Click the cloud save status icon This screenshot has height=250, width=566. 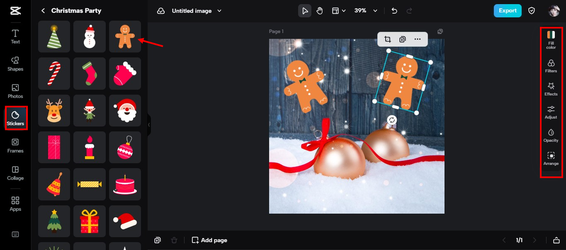tap(161, 11)
